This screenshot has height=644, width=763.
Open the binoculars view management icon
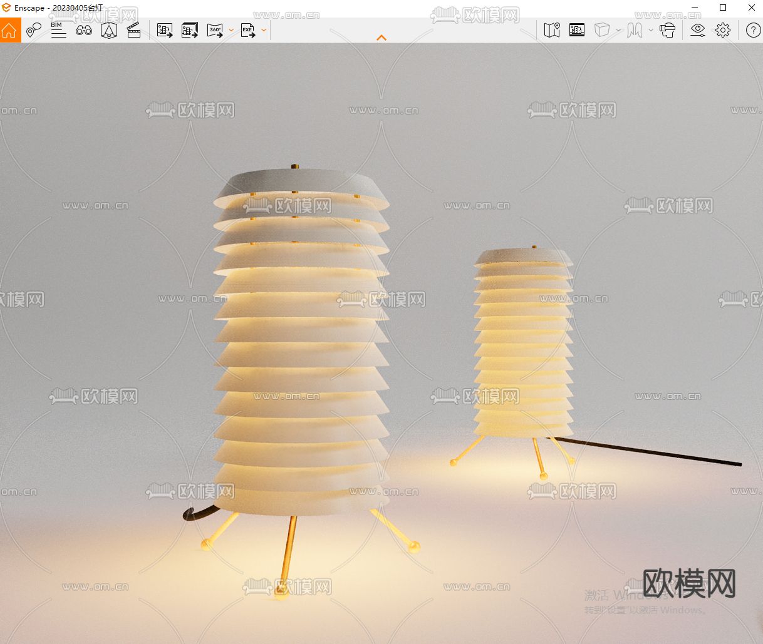point(84,30)
